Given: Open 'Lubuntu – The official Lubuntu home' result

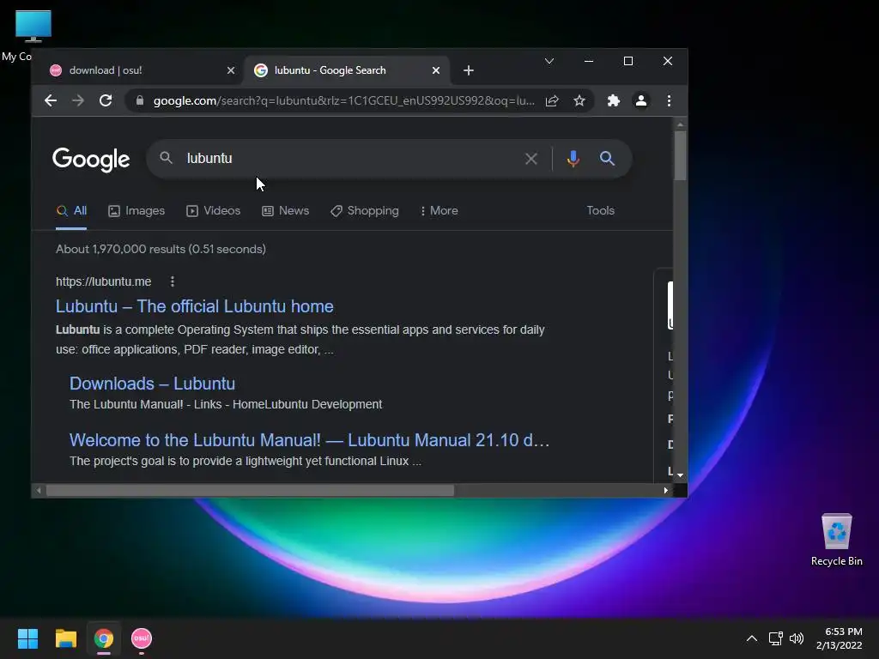Looking at the screenshot, I should (195, 306).
